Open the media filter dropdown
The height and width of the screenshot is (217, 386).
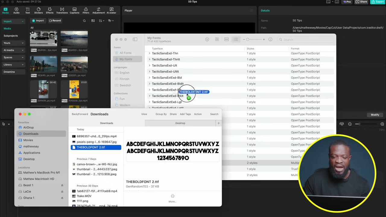(x=111, y=21)
